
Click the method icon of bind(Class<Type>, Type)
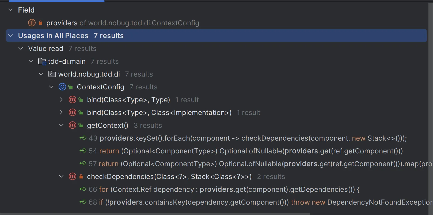[73, 100]
